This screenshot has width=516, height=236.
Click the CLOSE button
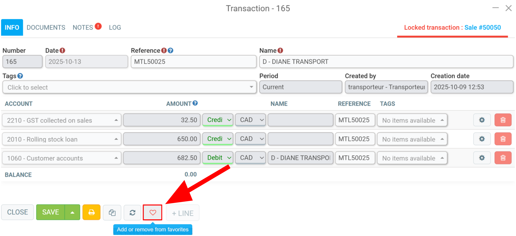[x=17, y=212]
